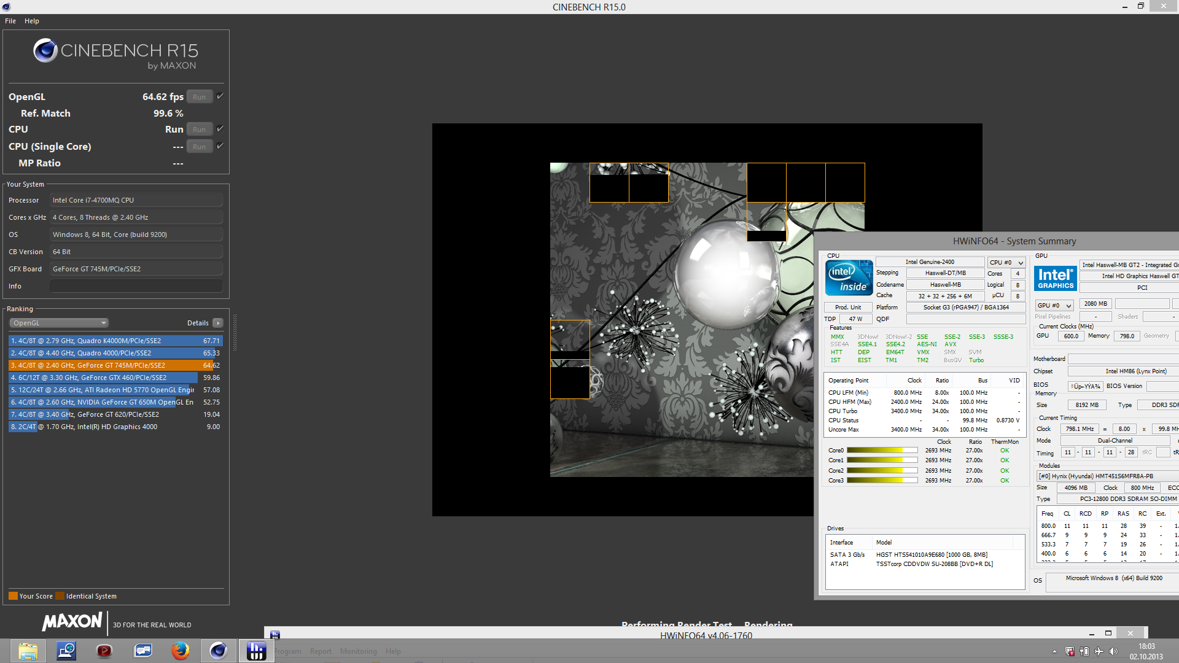Image resolution: width=1179 pixels, height=663 pixels.
Task: Click the Turbo feature label
Action: click(x=976, y=360)
